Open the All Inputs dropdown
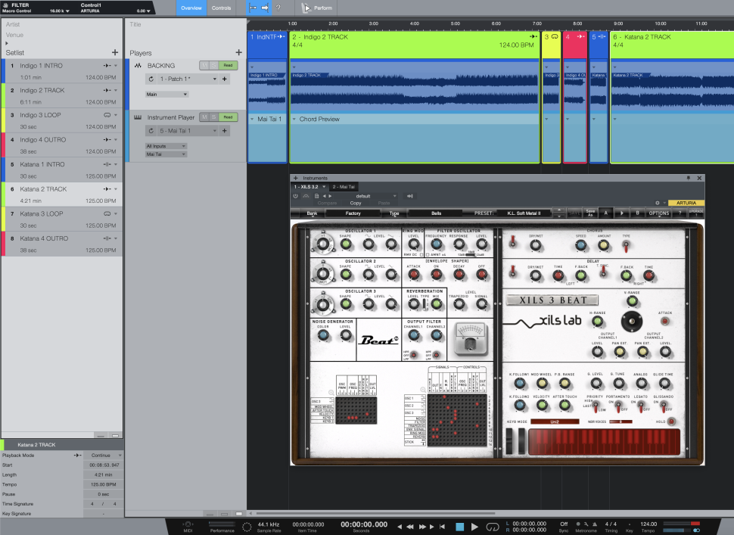734x535 pixels. 166,146
